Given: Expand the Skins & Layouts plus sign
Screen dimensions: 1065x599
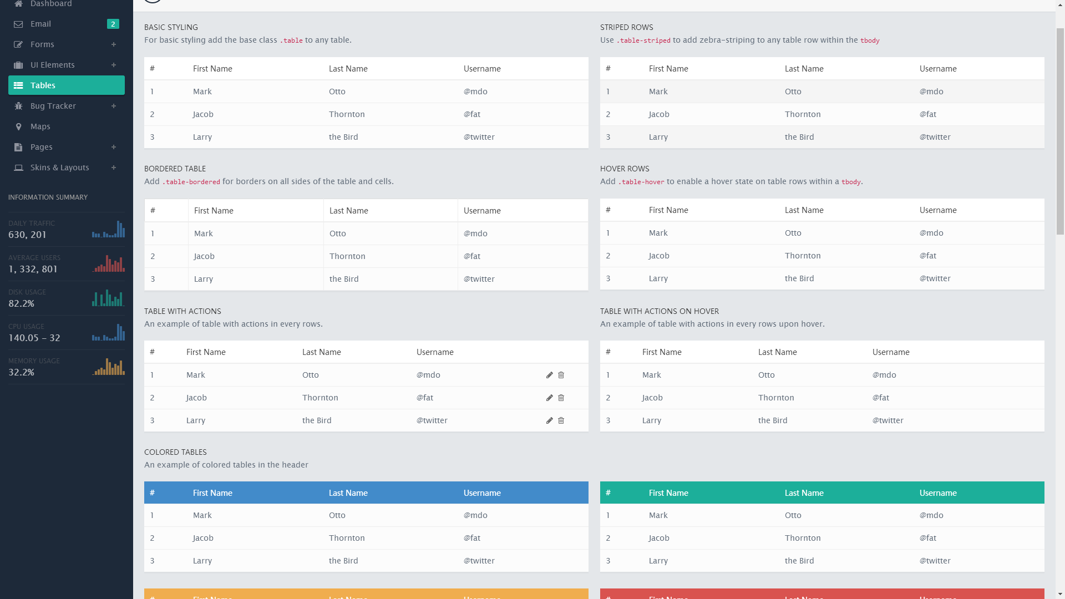Looking at the screenshot, I should tap(114, 168).
